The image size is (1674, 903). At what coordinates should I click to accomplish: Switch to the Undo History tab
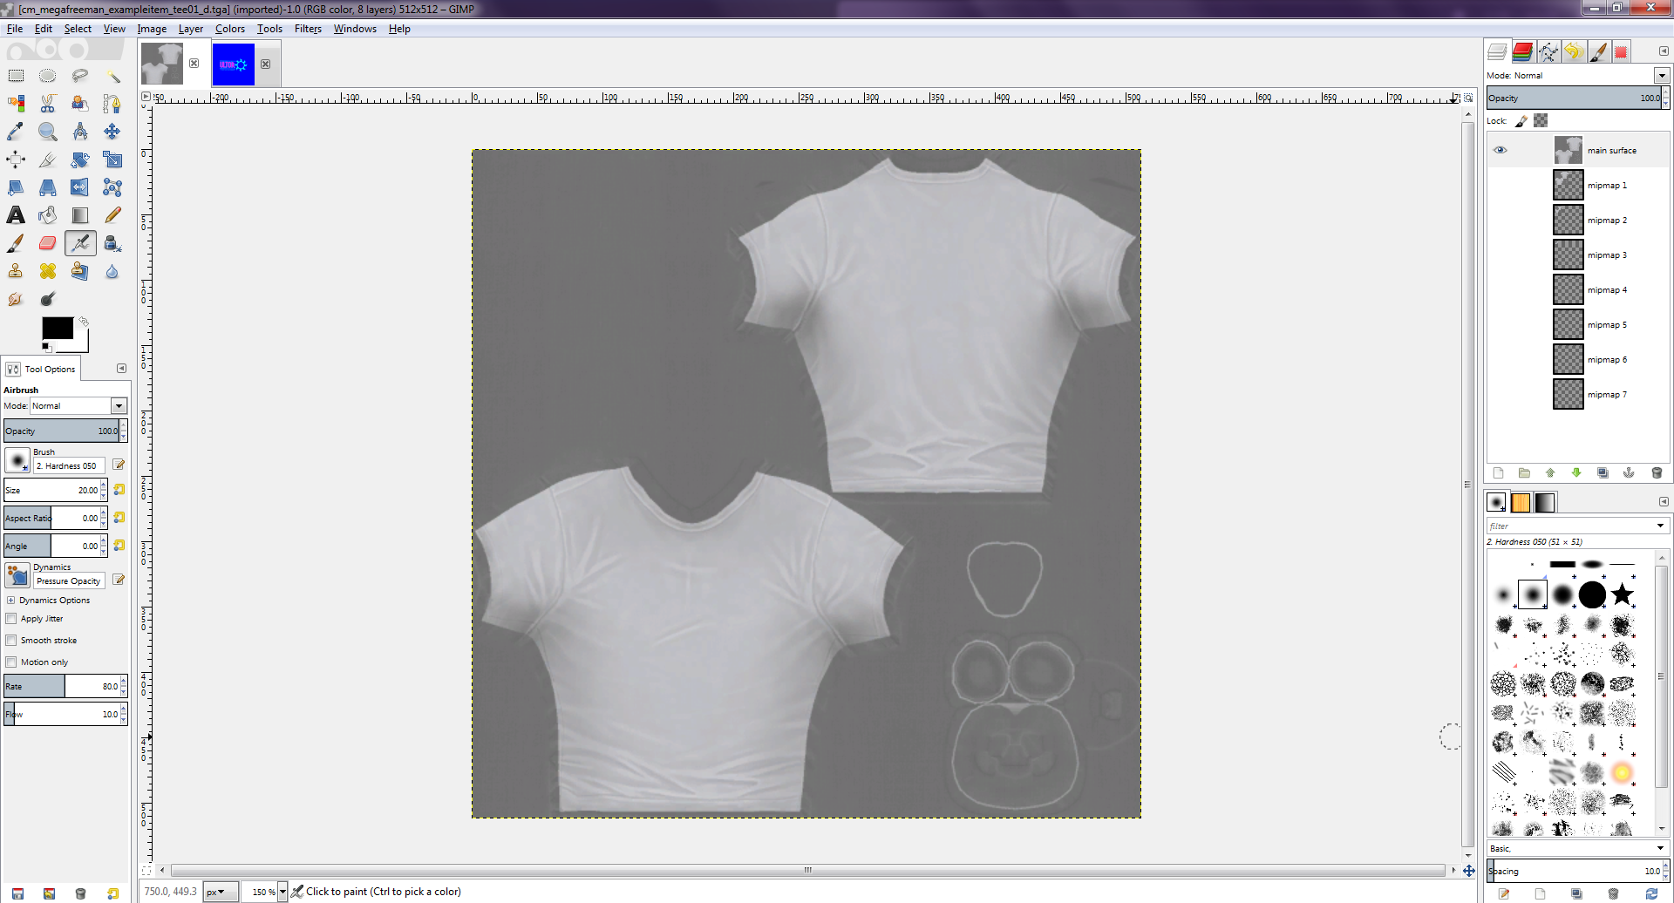pos(1574,52)
